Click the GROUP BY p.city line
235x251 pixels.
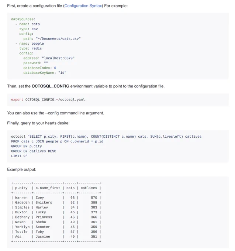pos(27,146)
